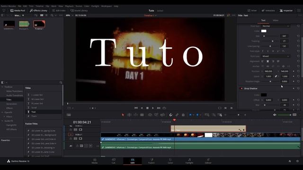Set text alignment to center

267,61
